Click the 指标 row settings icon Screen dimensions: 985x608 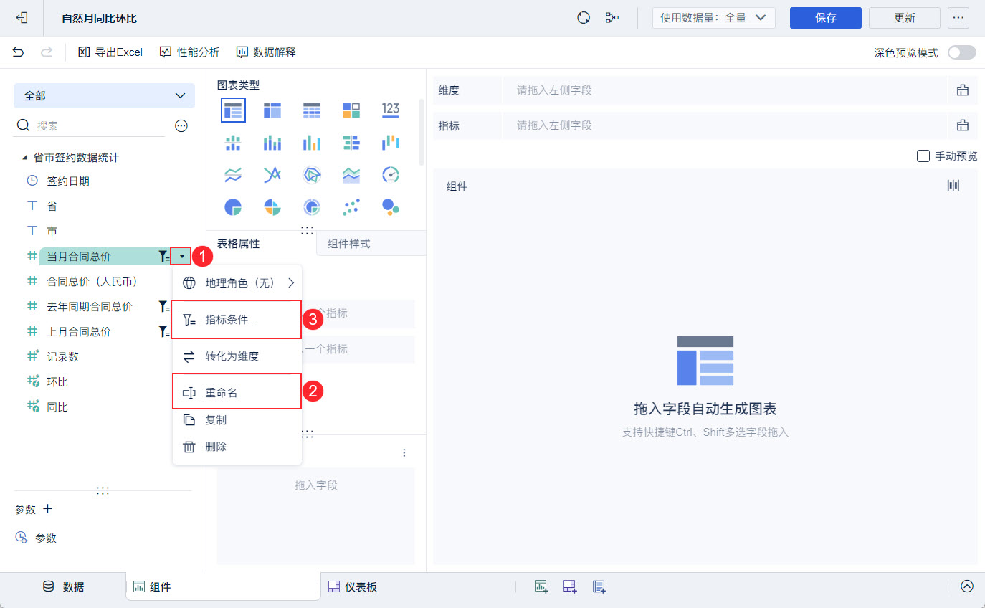[x=963, y=125]
